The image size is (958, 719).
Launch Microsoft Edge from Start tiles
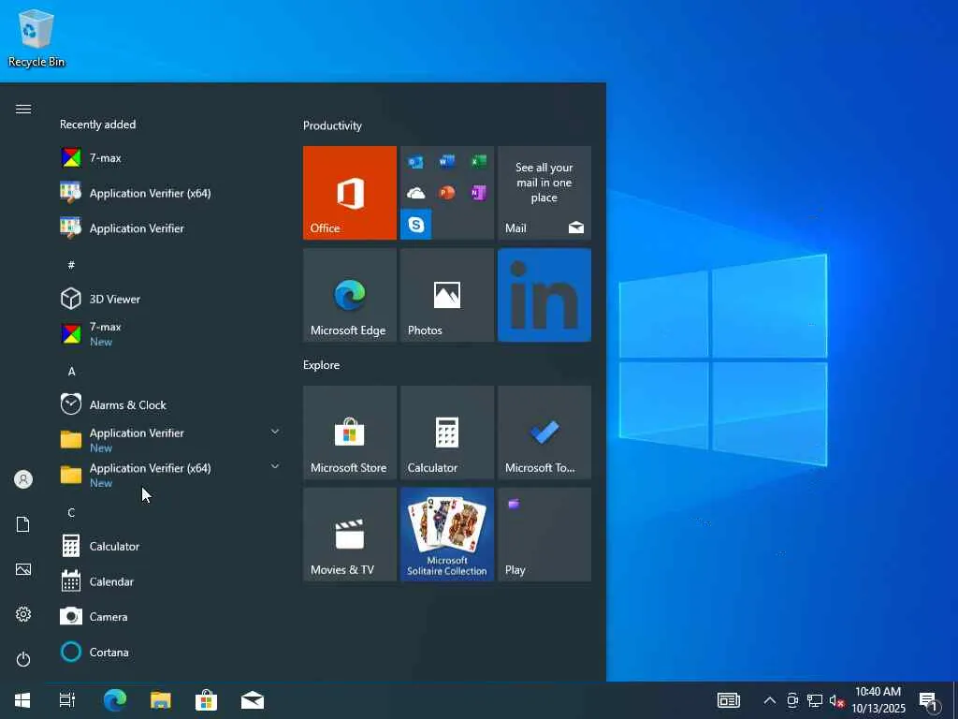tap(349, 294)
